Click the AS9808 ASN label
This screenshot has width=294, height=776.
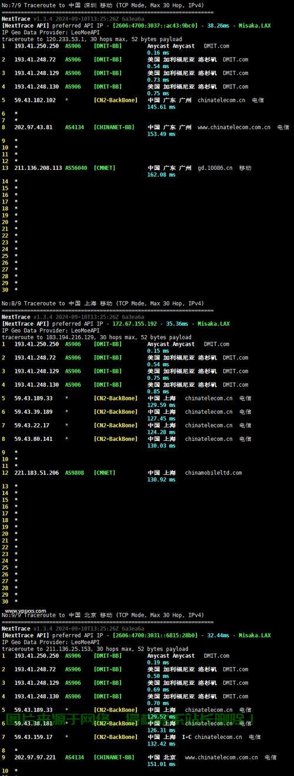75,473
